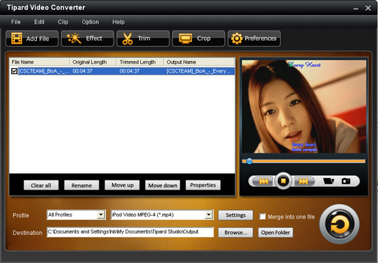Screen dimensions: 378x263
Task: Click the Clear all button
Action: [x=41, y=186]
